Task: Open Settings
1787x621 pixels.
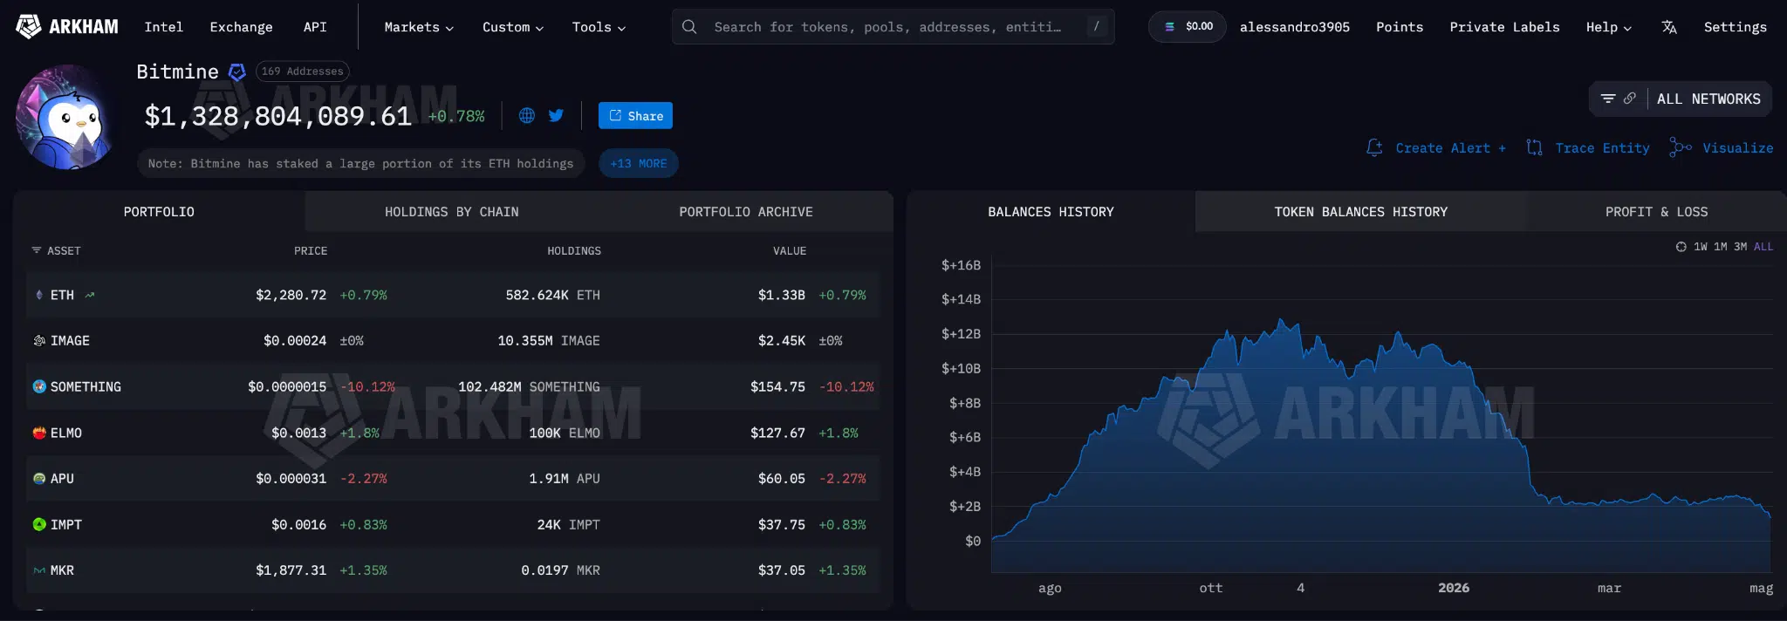Action: pyautogui.click(x=1735, y=27)
